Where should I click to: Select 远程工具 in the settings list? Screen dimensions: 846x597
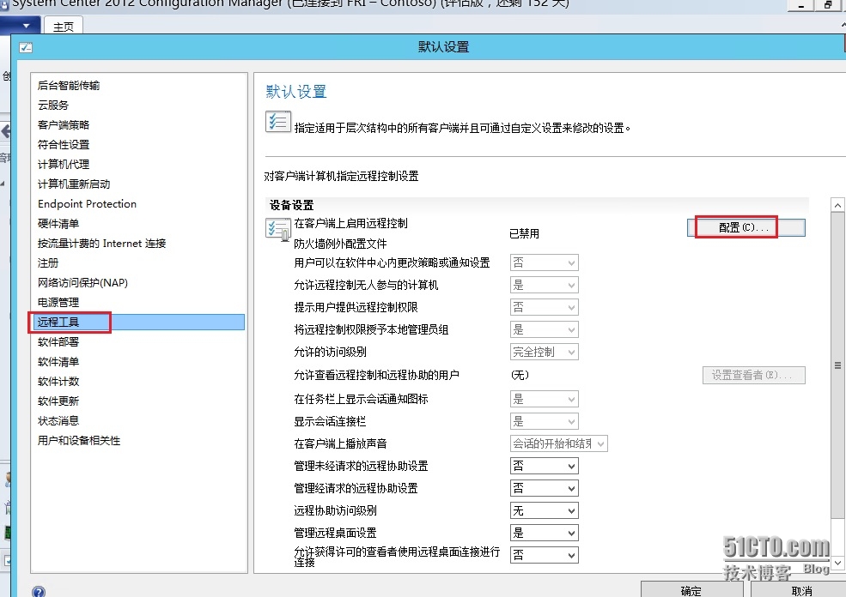[x=138, y=322]
